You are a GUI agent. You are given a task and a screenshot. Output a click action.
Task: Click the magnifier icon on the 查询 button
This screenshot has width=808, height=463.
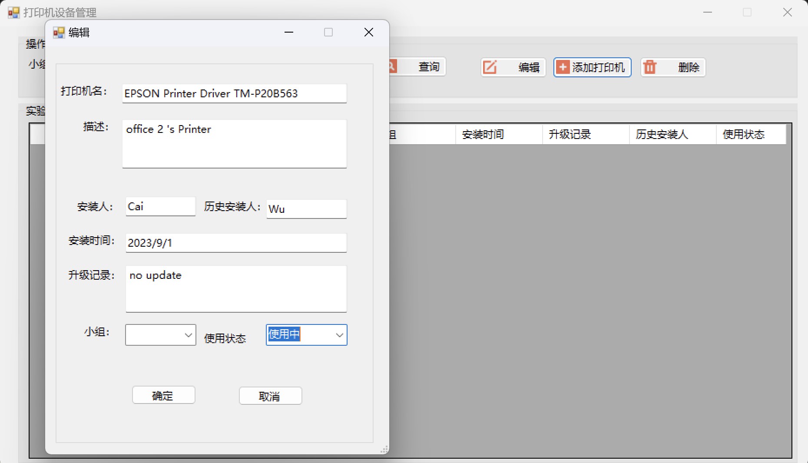point(391,67)
